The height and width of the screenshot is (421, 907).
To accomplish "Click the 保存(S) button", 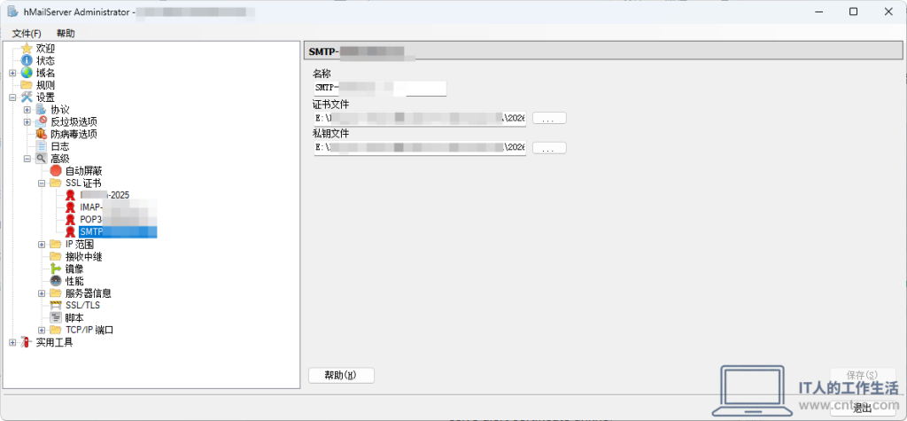I will (x=862, y=375).
